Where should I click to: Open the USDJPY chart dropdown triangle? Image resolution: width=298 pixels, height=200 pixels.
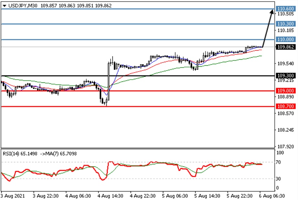(x=4, y=6)
